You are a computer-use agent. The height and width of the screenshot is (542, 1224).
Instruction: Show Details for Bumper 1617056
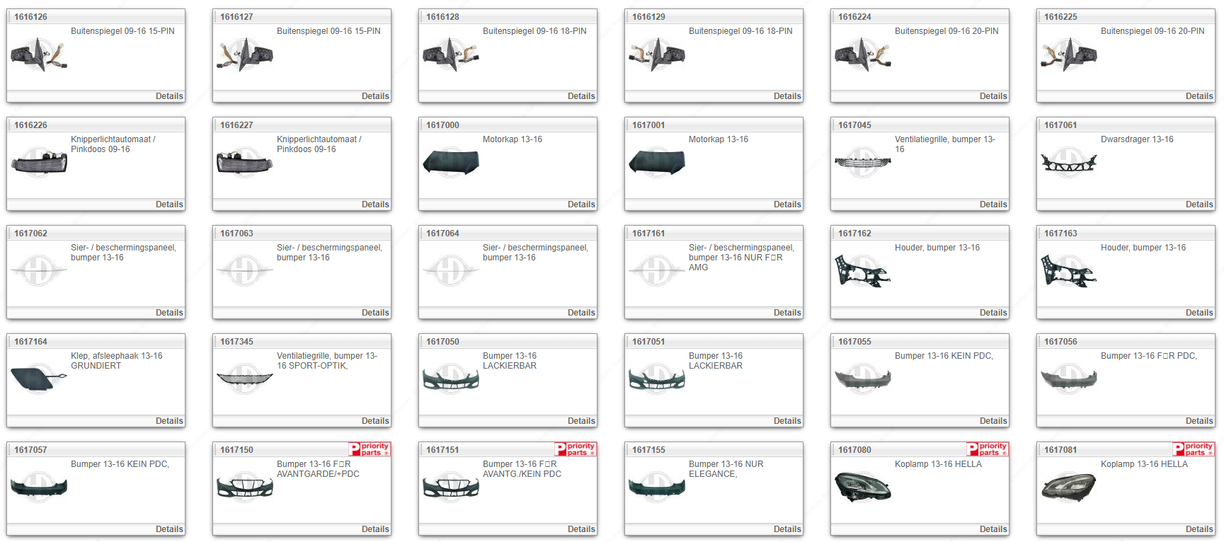[x=1199, y=421]
